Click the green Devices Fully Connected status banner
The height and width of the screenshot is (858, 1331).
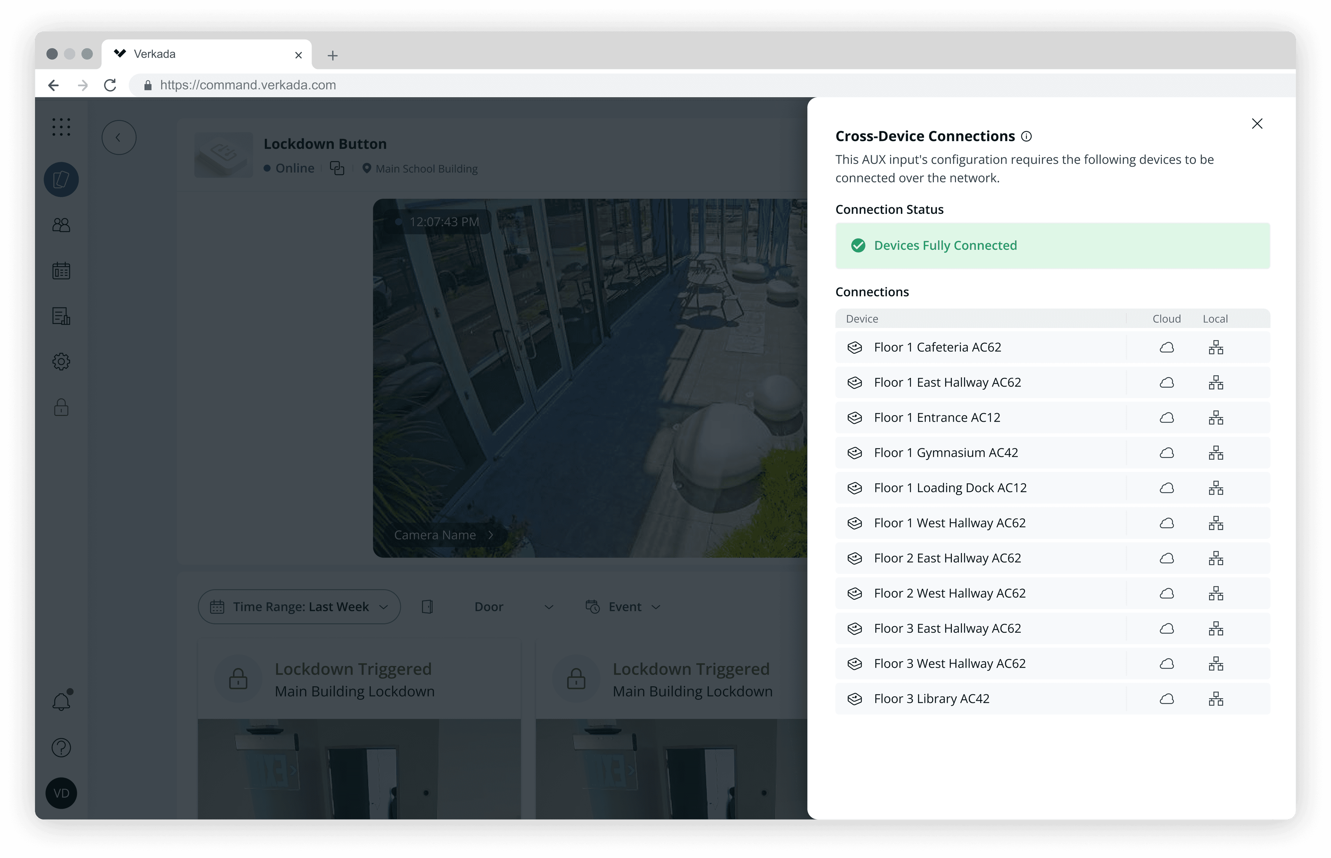coord(1052,245)
